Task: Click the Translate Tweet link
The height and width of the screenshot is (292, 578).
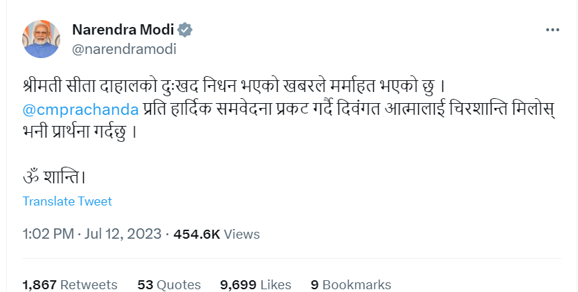Action: (67, 201)
